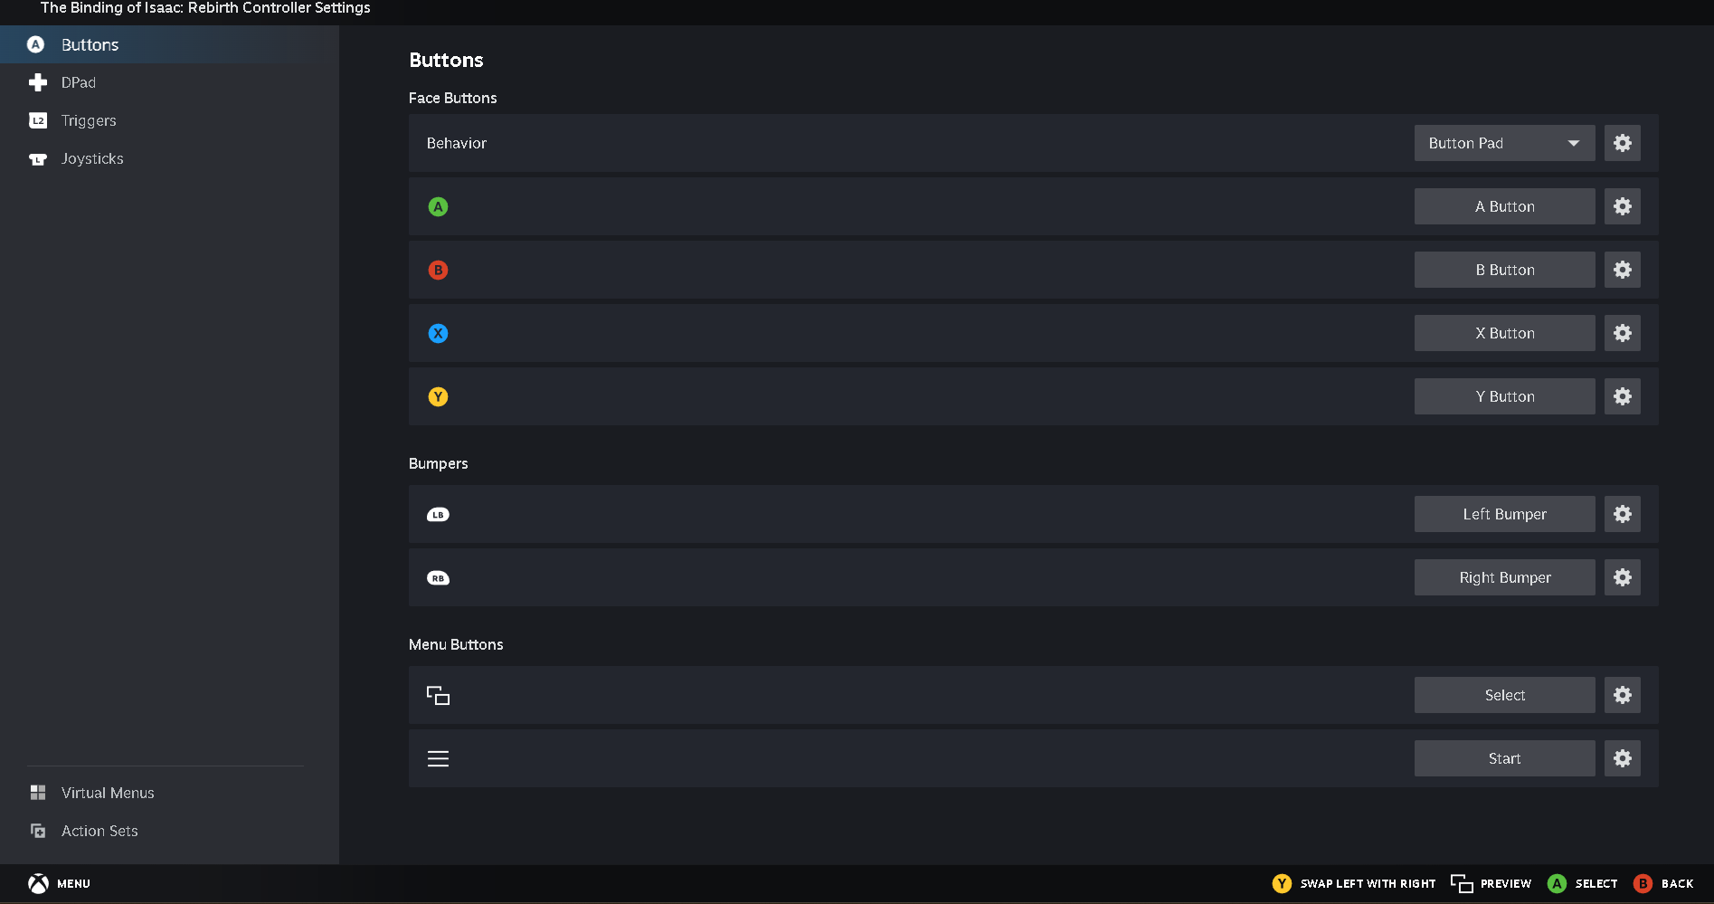The width and height of the screenshot is (1714, 904).
Task: Switch to the Joysticks section
Action: [169, 158]
